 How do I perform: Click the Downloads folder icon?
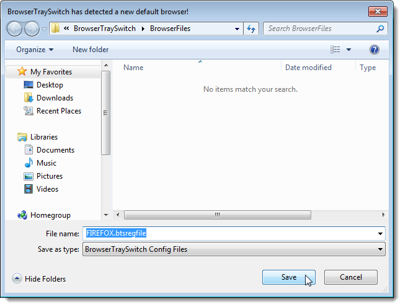pos(29,98)
